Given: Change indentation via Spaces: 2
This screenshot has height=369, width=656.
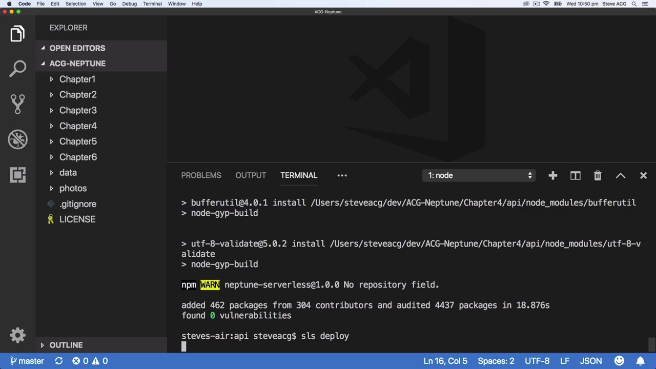Looking at the screenshot, I should coord(496,361).
